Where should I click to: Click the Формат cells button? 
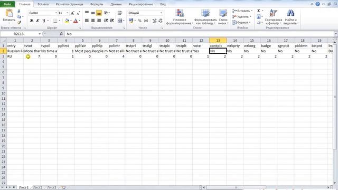[241, 22]
